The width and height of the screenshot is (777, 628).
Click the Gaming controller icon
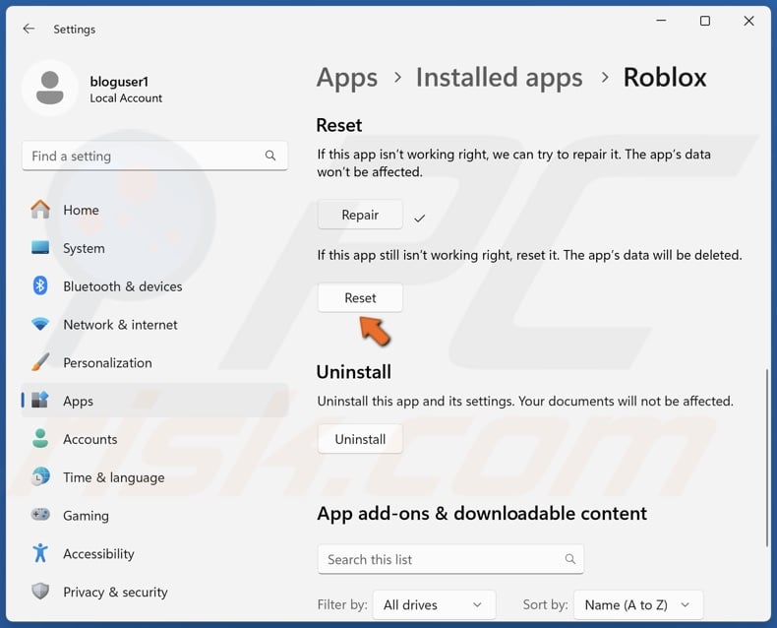tap(40, 516)
